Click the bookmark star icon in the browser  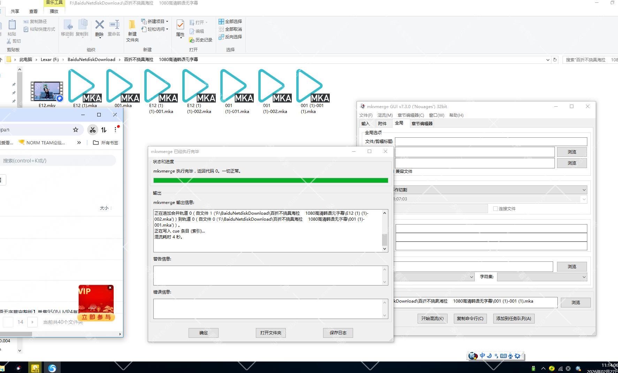(x=76, y=130)
